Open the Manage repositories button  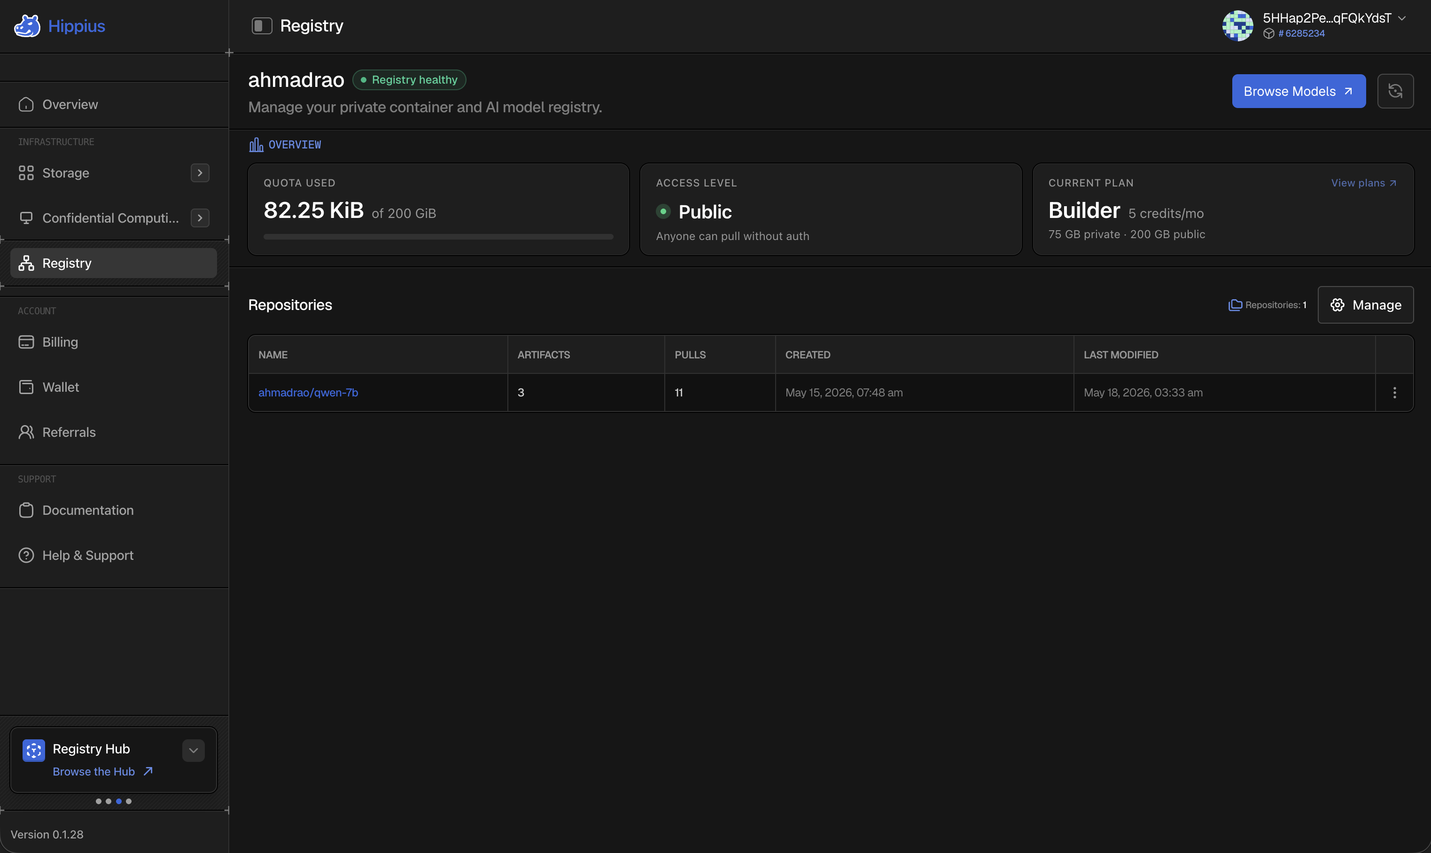coord(1365,305)
